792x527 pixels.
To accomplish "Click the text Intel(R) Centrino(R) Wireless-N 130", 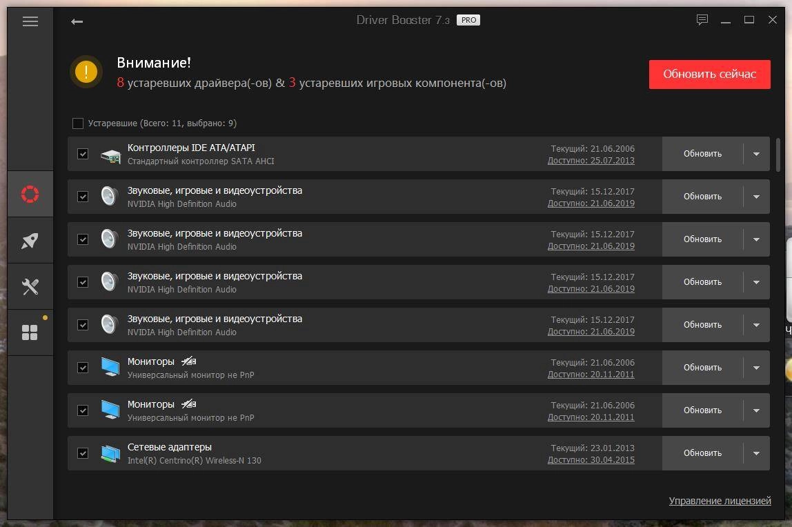I will pos(195,460).
